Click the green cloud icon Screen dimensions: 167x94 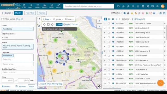pyautogui.click(x=147, y=13)
